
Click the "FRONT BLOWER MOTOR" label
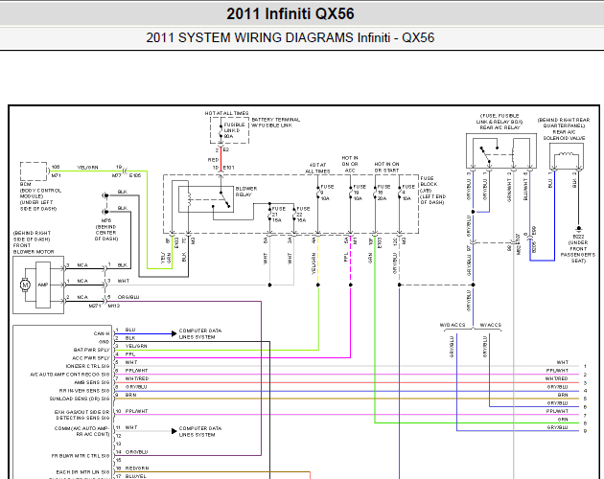coord(34,248)
